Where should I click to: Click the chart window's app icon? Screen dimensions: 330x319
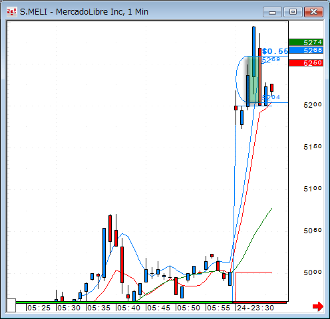coord(11,12)
